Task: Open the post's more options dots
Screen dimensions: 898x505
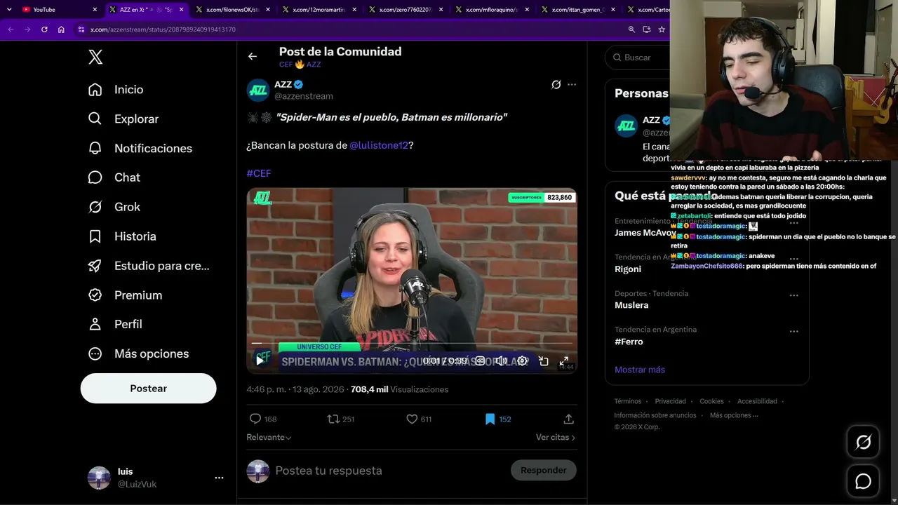Action: (572, 85)
